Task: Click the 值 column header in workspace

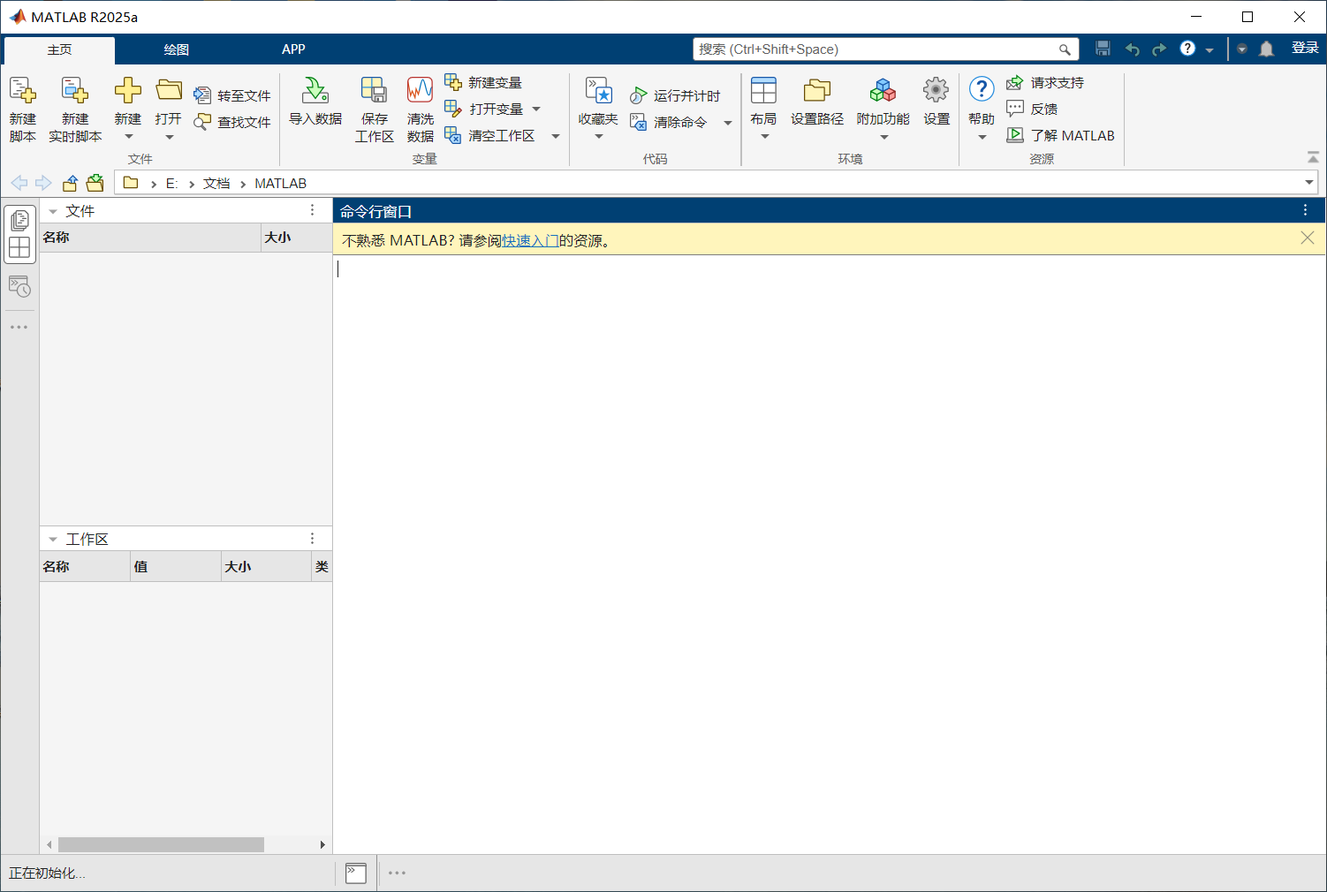Action: [x=175, y=567]
